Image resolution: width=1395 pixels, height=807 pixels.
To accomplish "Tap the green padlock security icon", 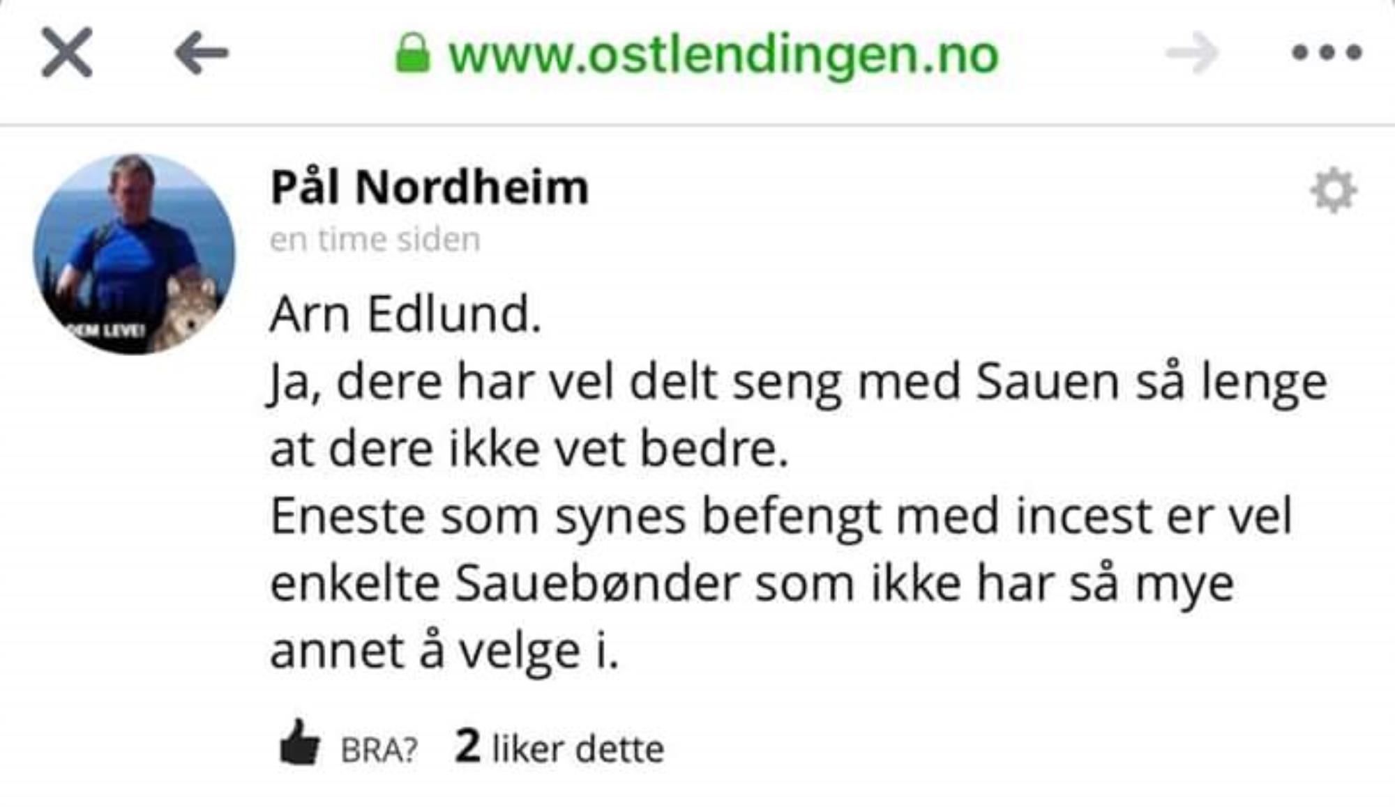I will coord(412,54).
